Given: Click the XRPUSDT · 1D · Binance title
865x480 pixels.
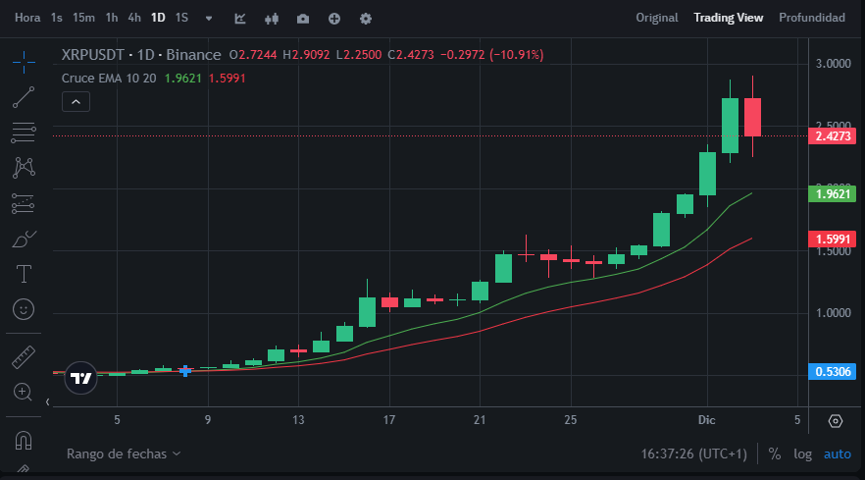Looking at the screenshot, I should click(141, 55).
